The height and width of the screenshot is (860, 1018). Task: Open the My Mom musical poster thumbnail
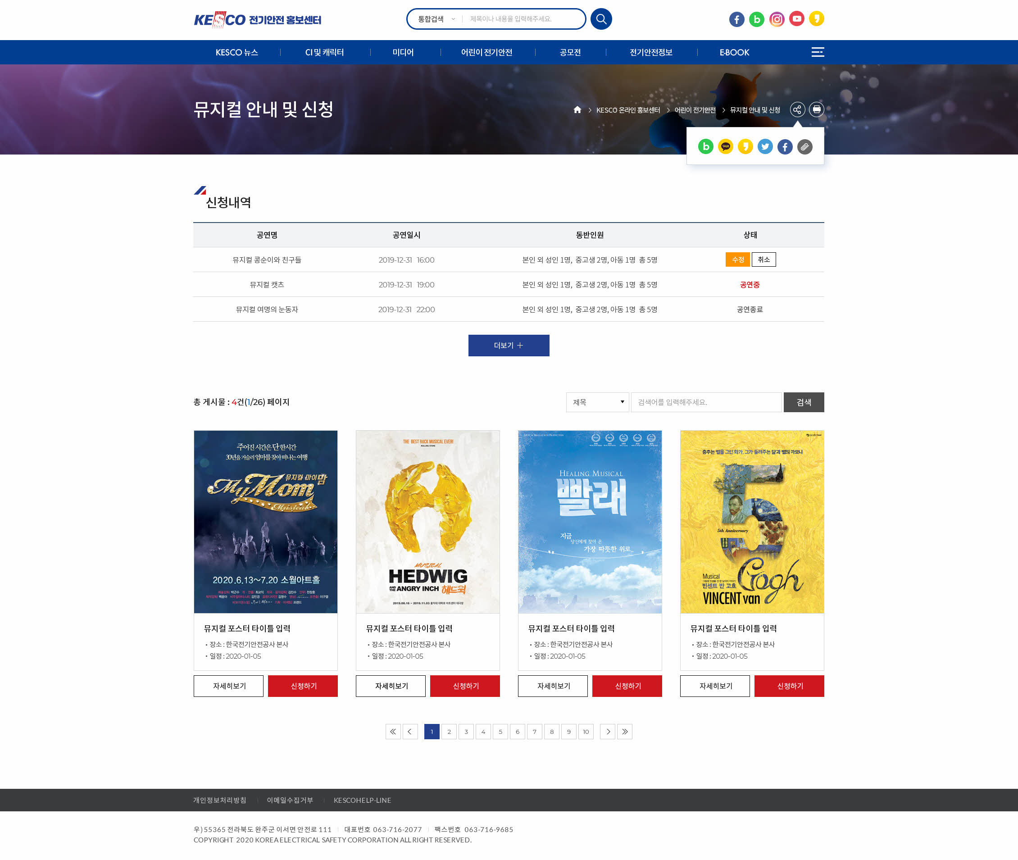click(266, 522)
